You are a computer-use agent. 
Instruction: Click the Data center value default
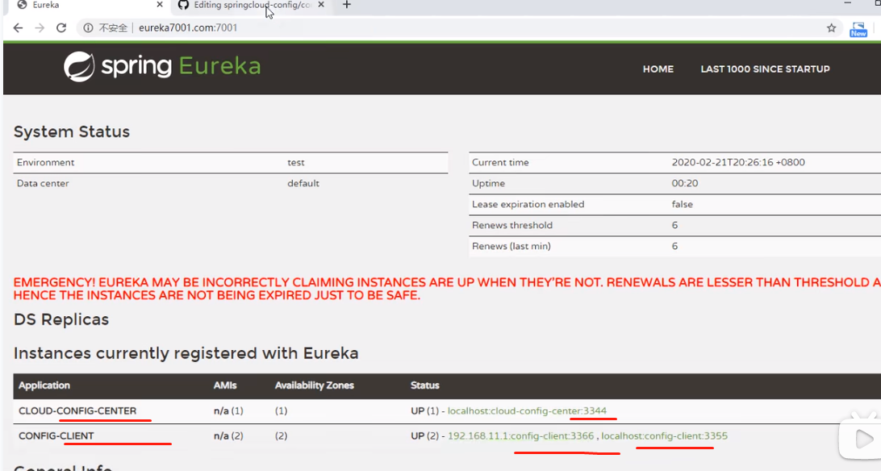coord(303,184)
